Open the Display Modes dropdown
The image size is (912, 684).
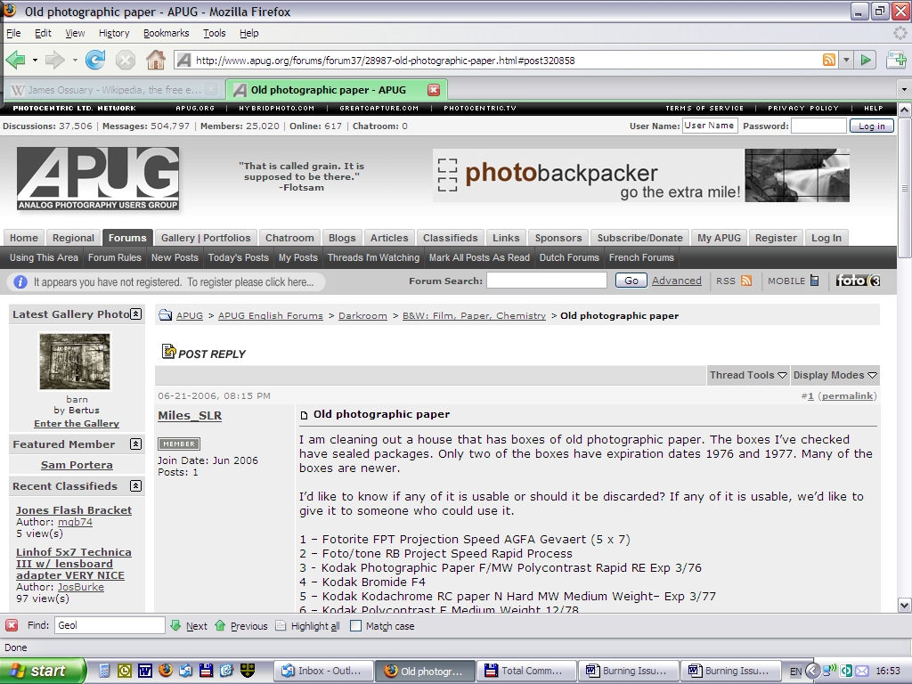coord(835,375)
